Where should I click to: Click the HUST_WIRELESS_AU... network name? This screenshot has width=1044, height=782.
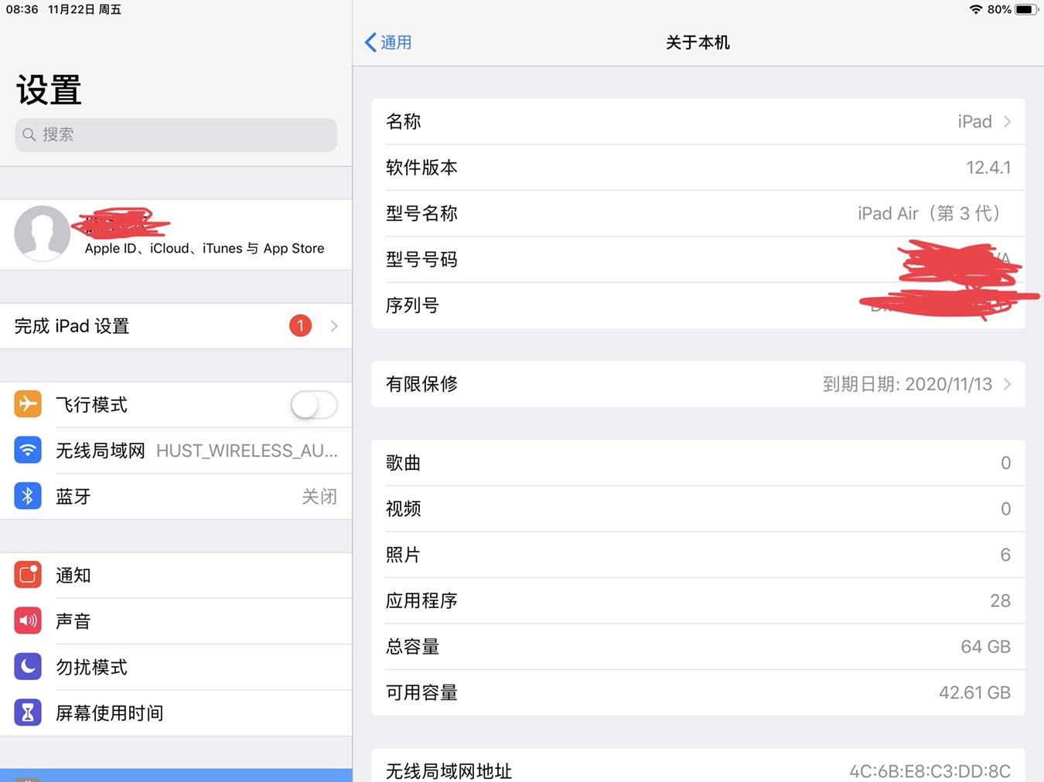247,450
